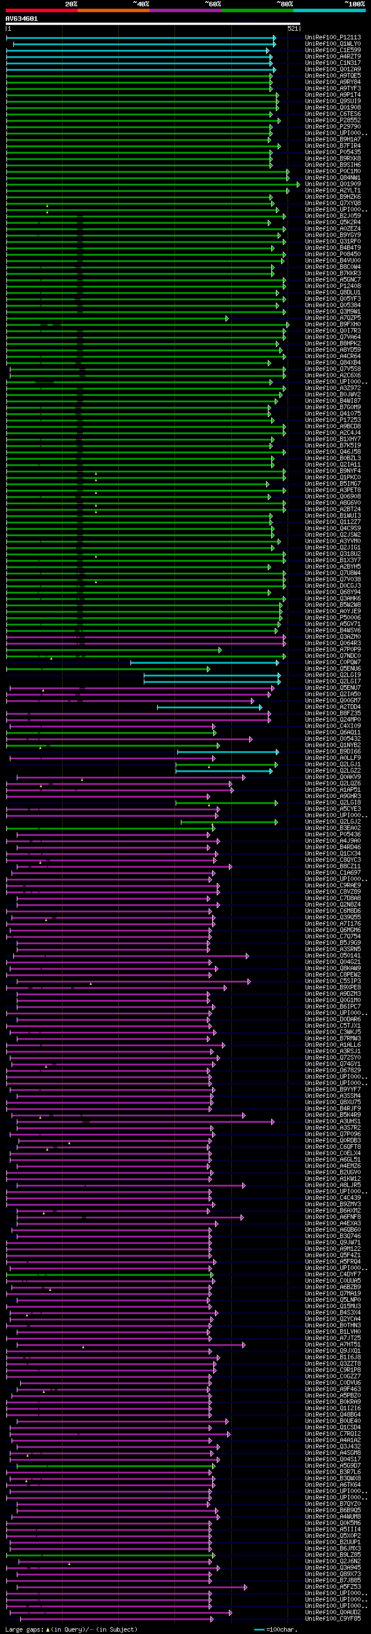Click the cyan alignment bar for UniRef100_P12113
Viewport: 371px width, 1634px height.
(141, 38)
